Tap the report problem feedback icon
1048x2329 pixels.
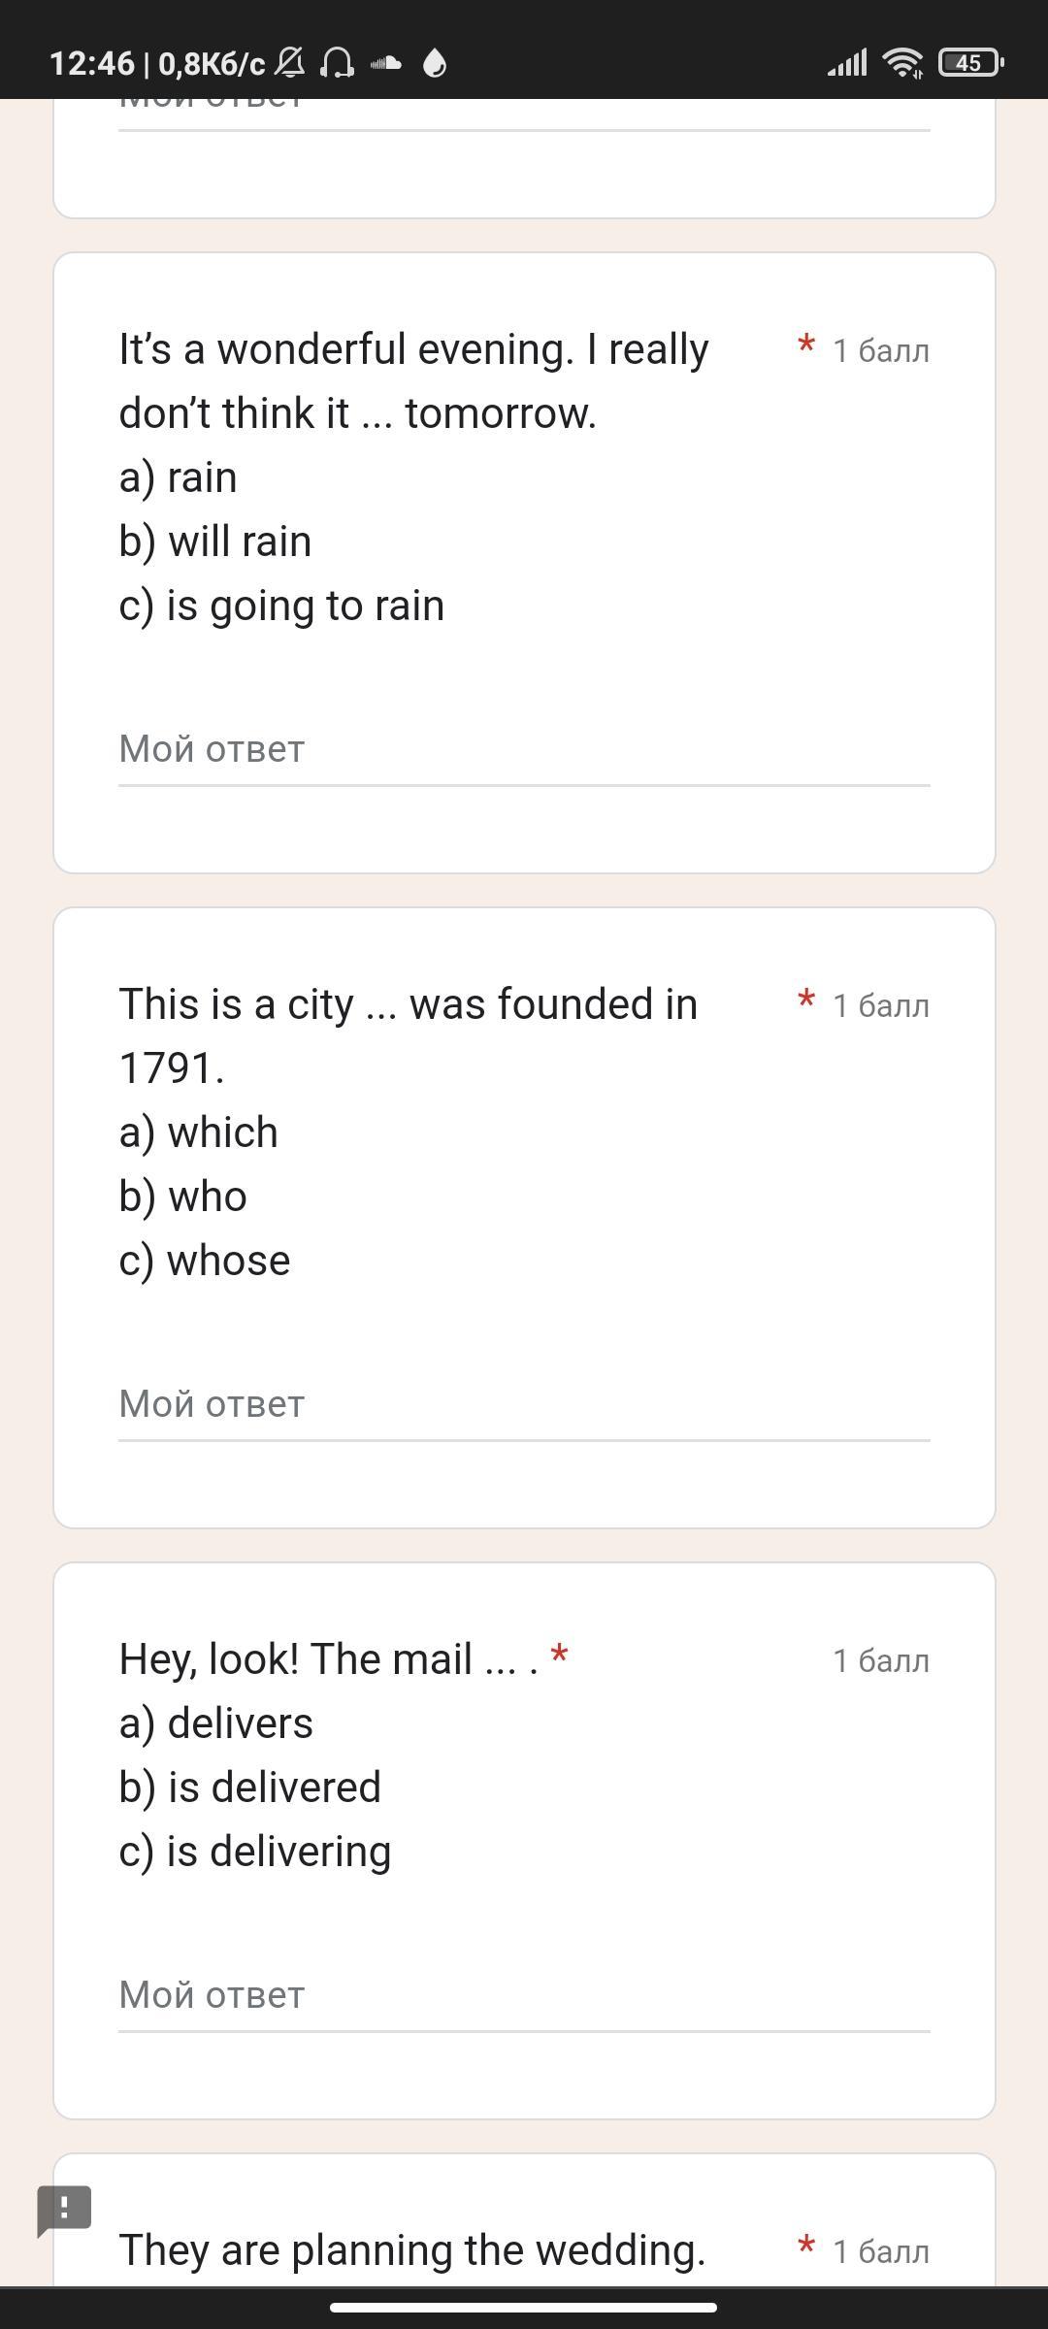64,2210
